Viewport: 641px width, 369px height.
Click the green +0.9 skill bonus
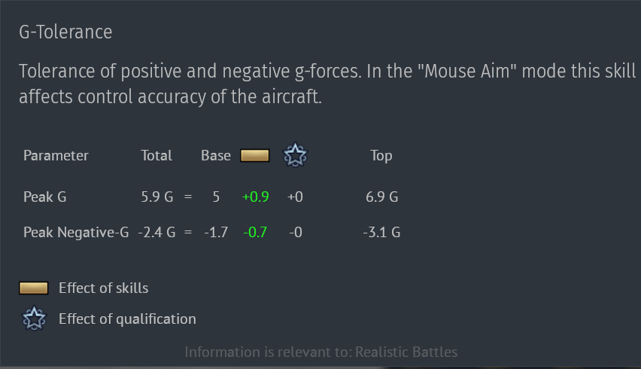[256, 197]
